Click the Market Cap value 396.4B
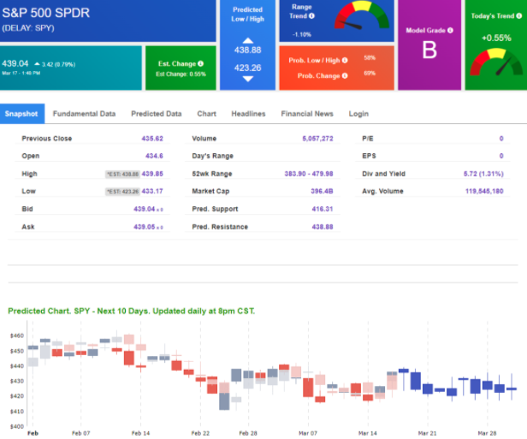 click(322, 191)
